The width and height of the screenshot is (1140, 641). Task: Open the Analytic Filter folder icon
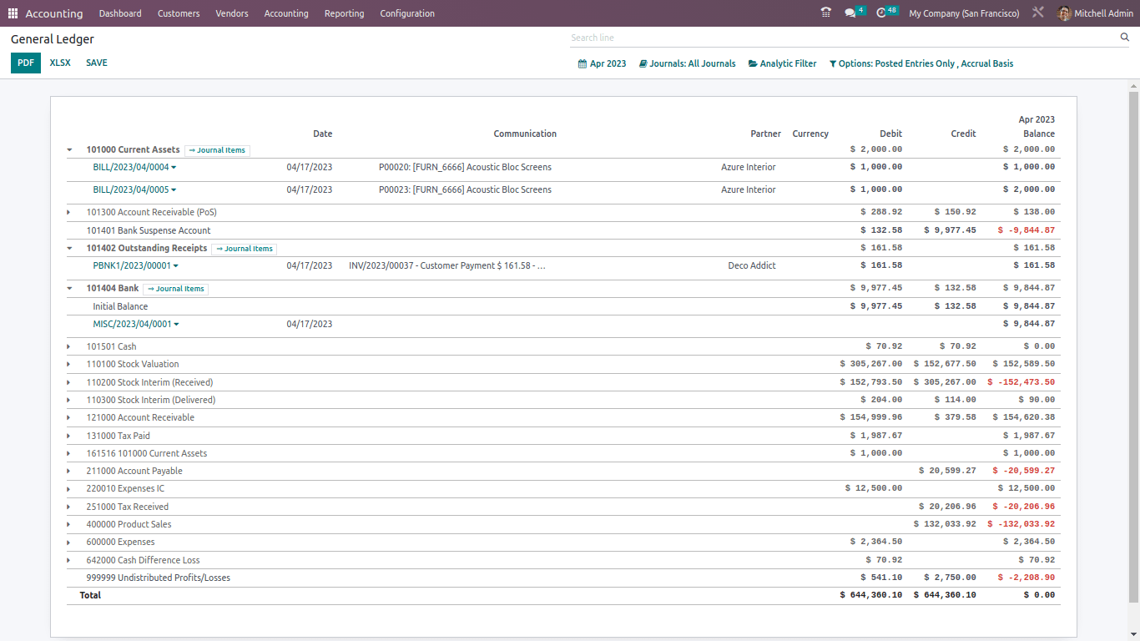point(754,63)
